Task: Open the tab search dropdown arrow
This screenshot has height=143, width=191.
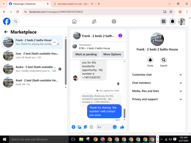Action: coord(4,4)
